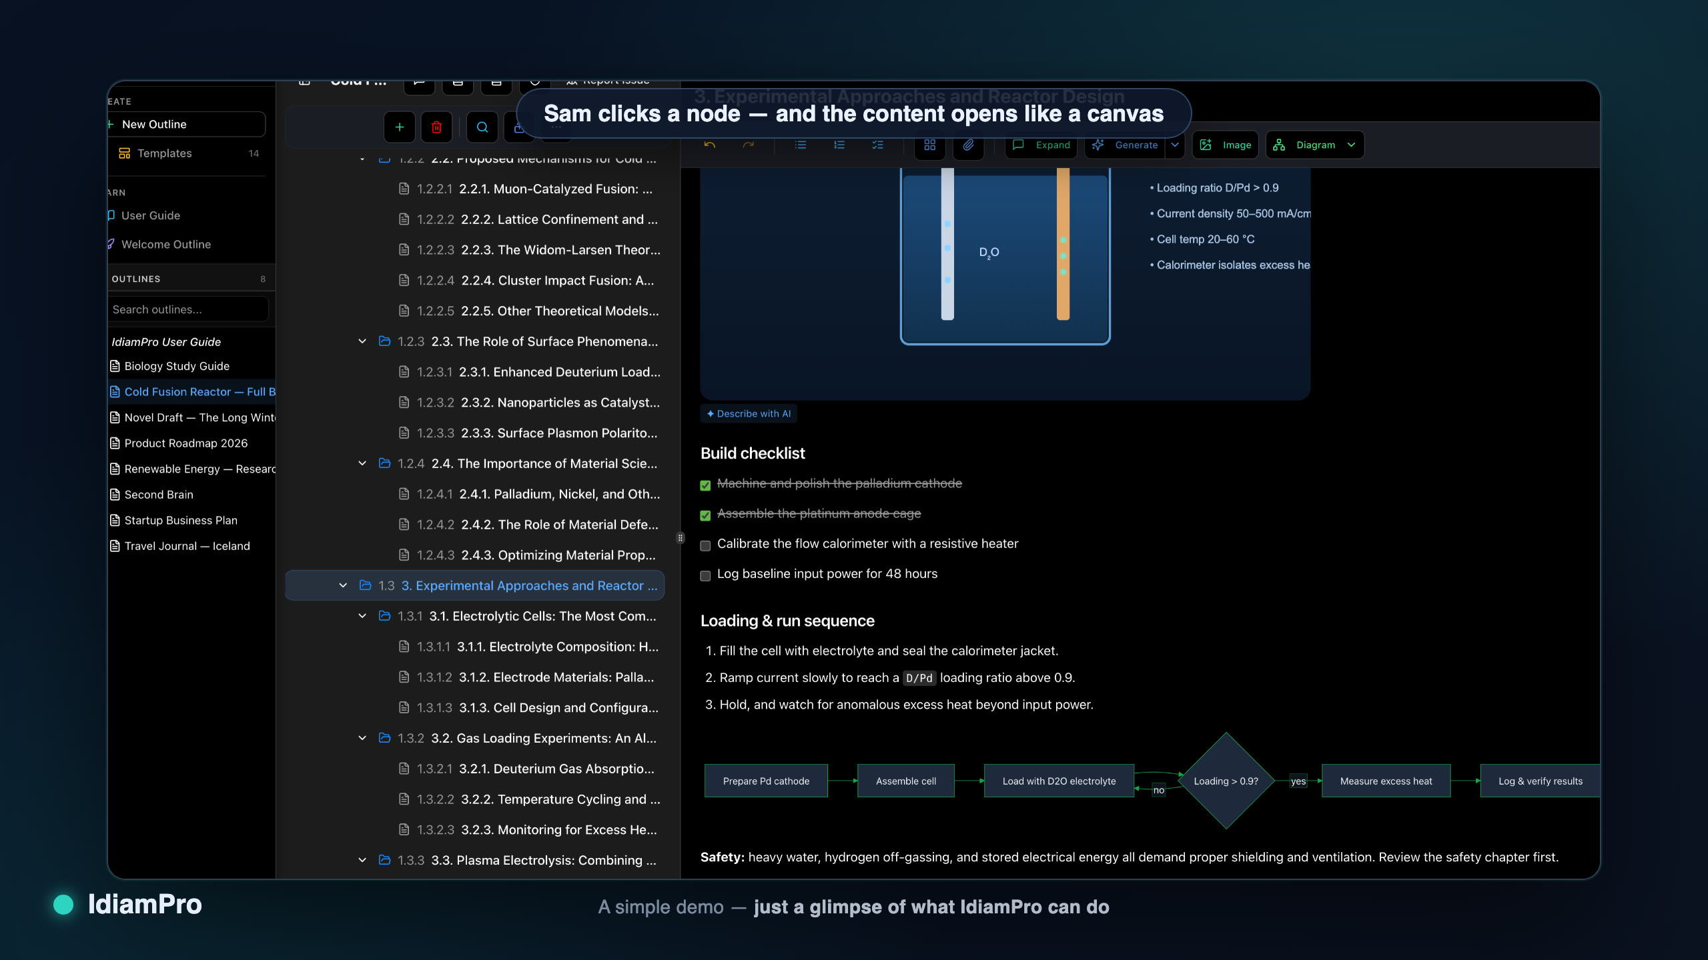Click the grid blocks icon
The width and height of the screenshot is (1708, 960).
pos(930,145)
